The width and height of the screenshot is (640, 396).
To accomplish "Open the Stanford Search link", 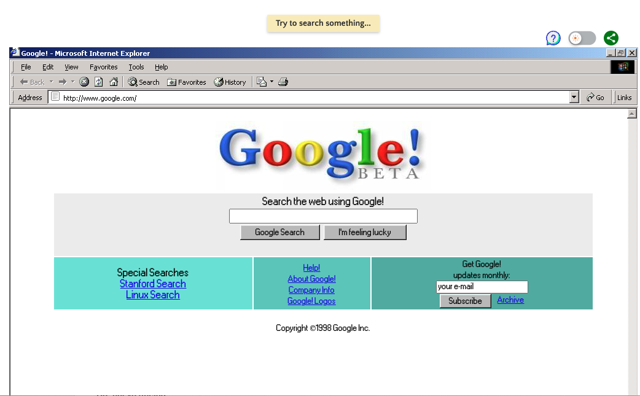I will pos(153,284).
